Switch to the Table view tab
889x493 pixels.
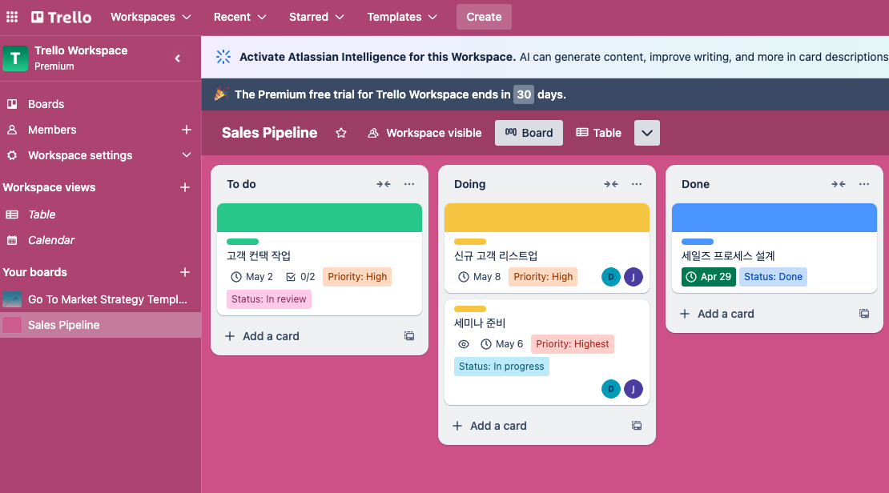coord(598,133)
